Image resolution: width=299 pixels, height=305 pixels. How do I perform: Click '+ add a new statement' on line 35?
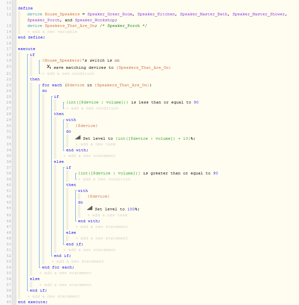[x=89, y=156]
